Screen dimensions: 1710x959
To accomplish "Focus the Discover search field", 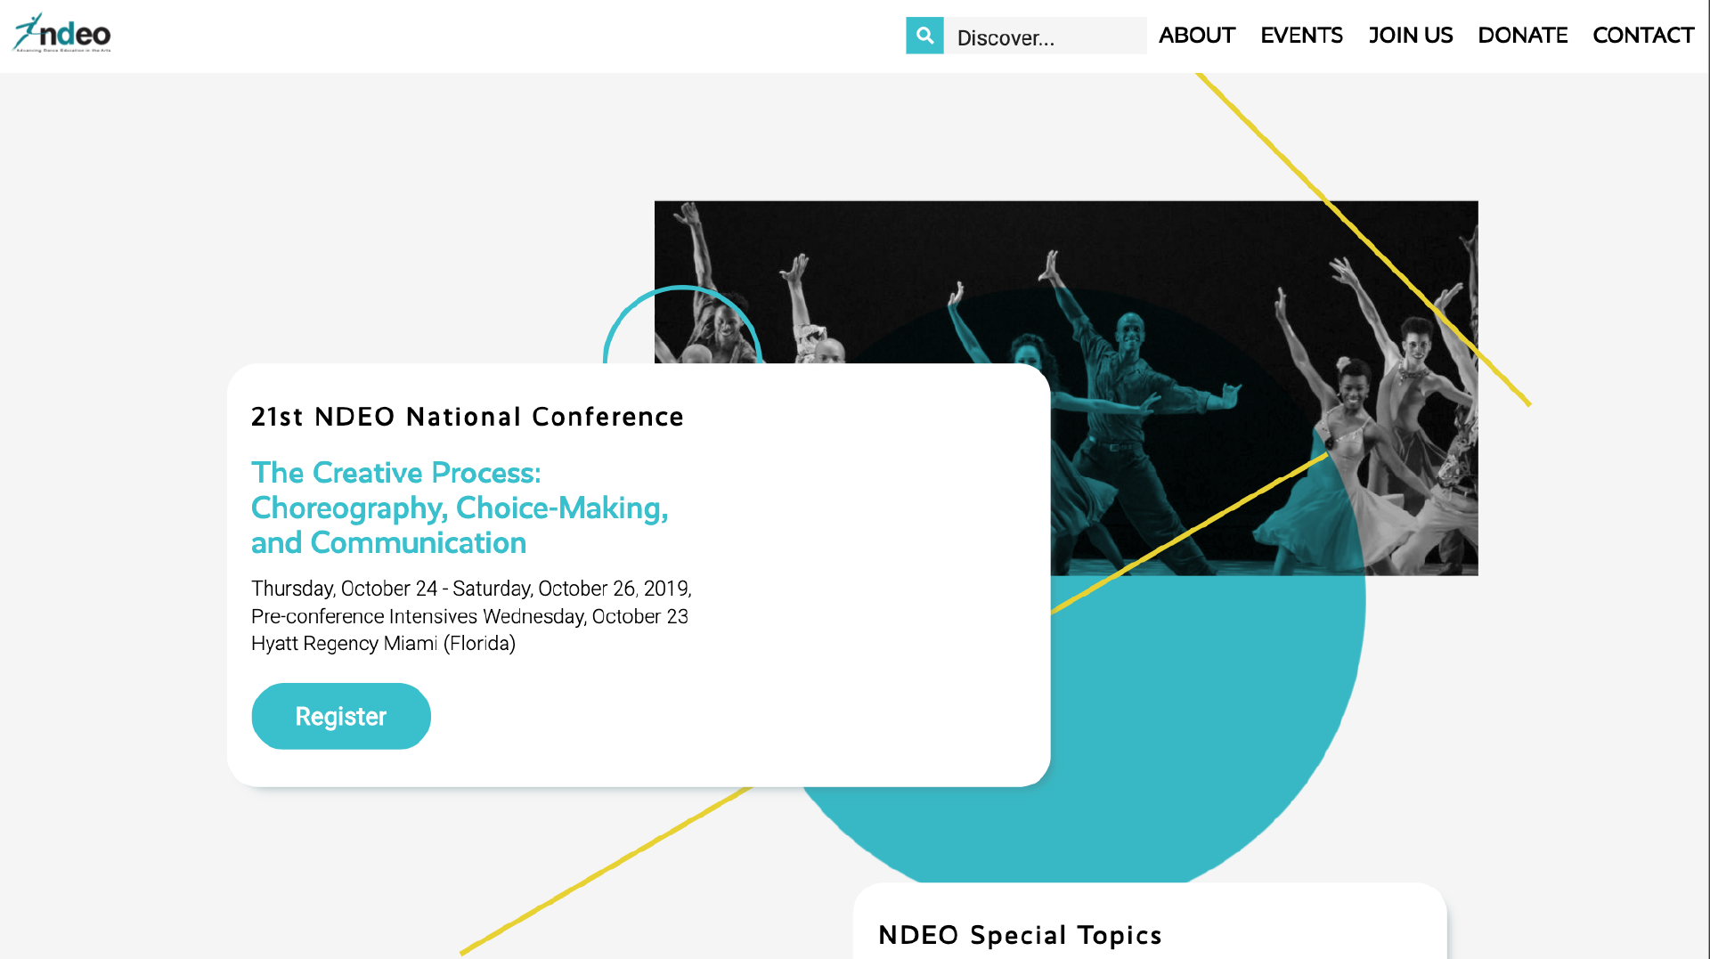I will (1046, 37).
